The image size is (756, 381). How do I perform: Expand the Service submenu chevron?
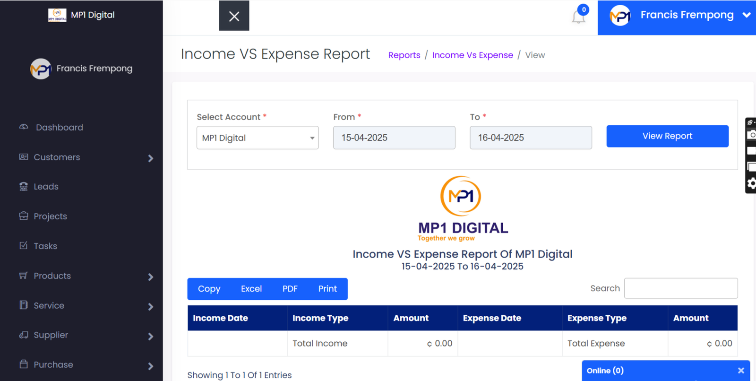(151, 307)
